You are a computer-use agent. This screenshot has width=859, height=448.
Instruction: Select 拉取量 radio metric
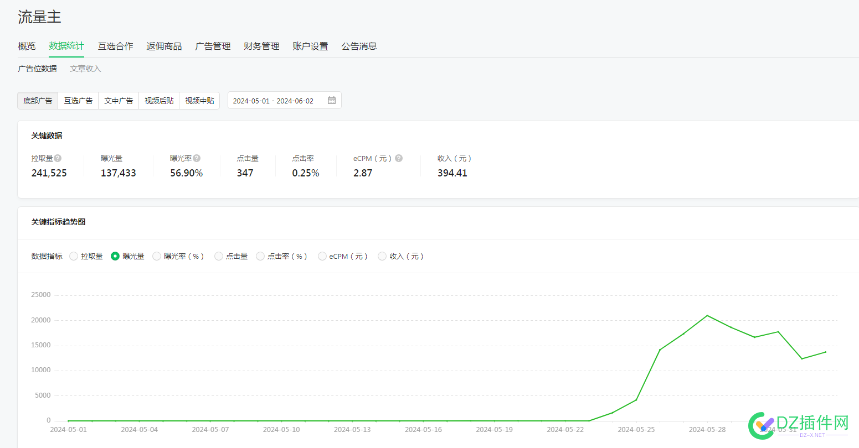(74, 256)
